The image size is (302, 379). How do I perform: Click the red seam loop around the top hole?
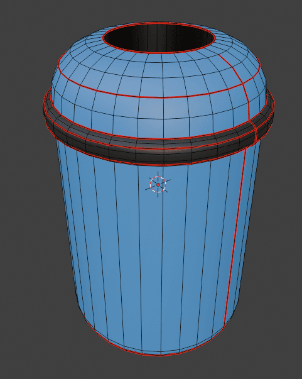(x=159, y=52)
